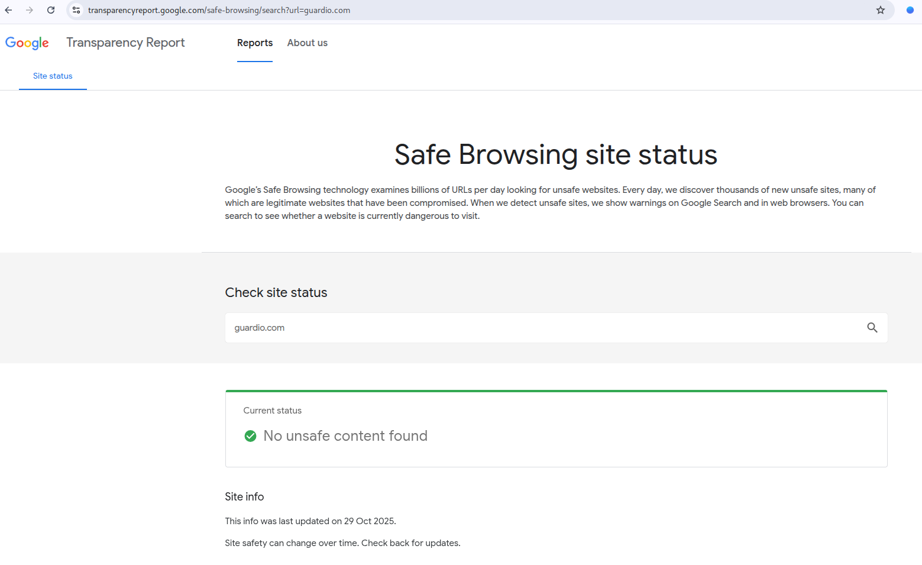The image size is (922, 565).
Task: Select the Site status navigation item
Action: click(x=52, y=76)
